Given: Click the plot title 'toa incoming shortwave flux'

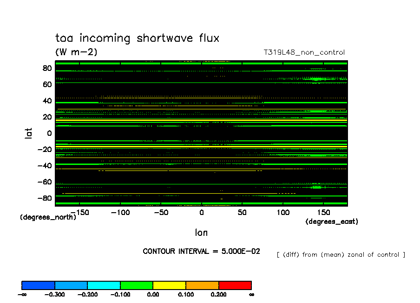Looking at the screenshot, I should (137, 38).
